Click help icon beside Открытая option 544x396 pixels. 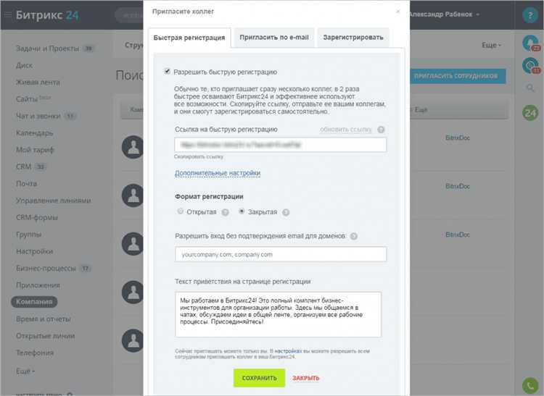tap(225, 213)
